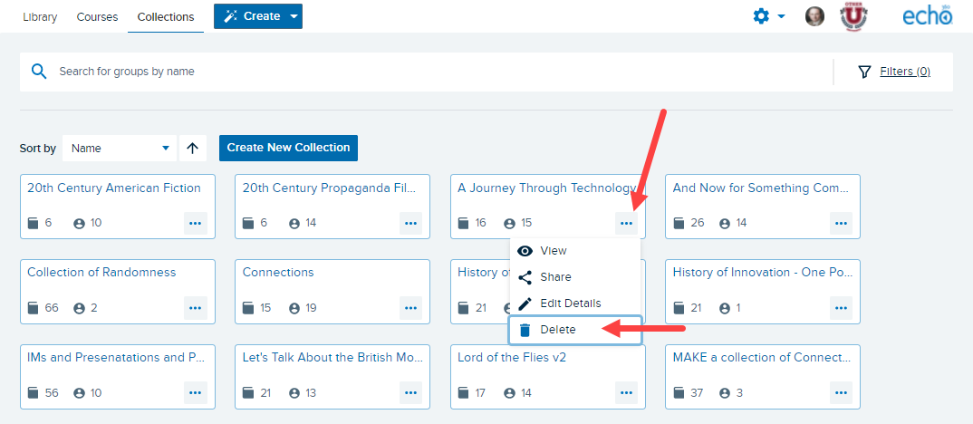This screenshot has width=973, height=424.
Task: Click members icon on Connections card
Action: [294, 308]
